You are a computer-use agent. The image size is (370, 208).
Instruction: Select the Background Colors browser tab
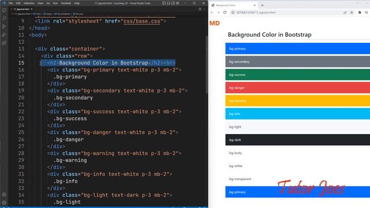pos(234,5)
